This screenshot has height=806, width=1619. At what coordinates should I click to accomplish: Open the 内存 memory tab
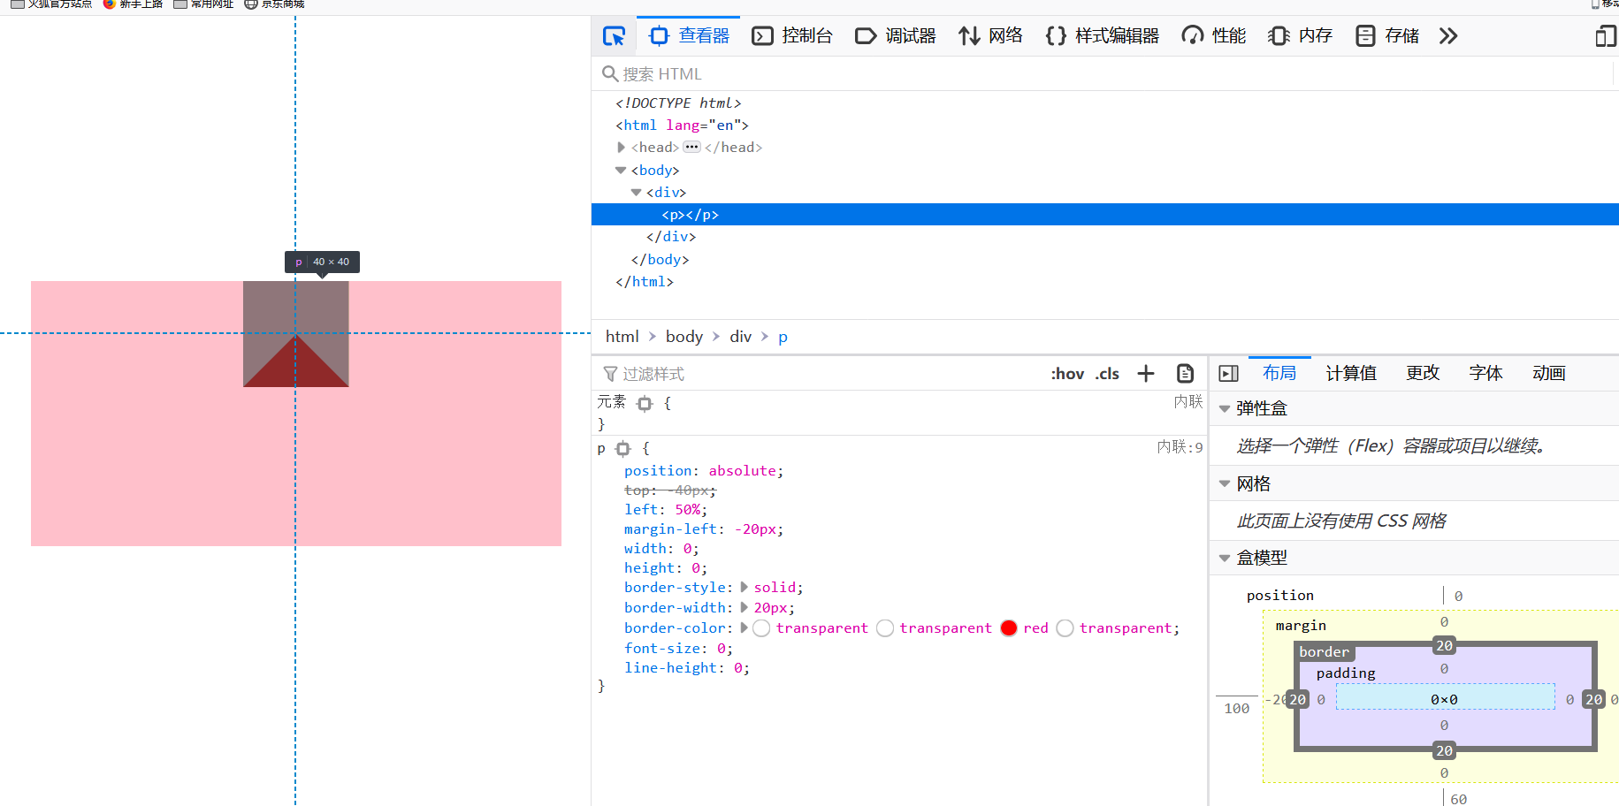pyautogui.click(x=1300, y=36)
